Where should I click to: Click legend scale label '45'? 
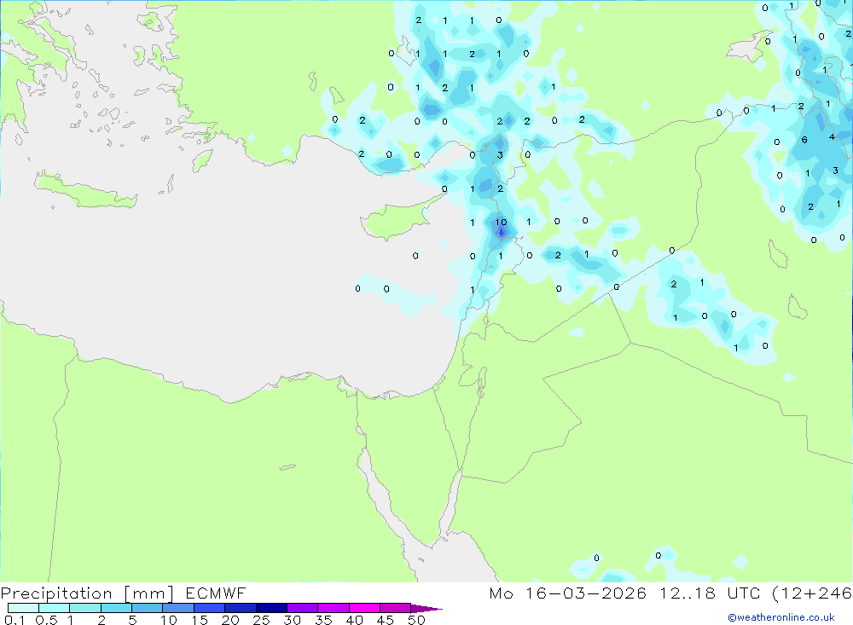pos(386,620)
